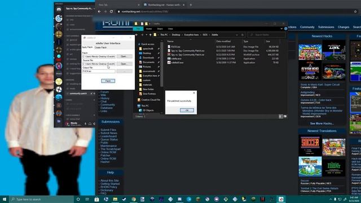Open speechsdk folder in navigation pane

pos(148,48)
